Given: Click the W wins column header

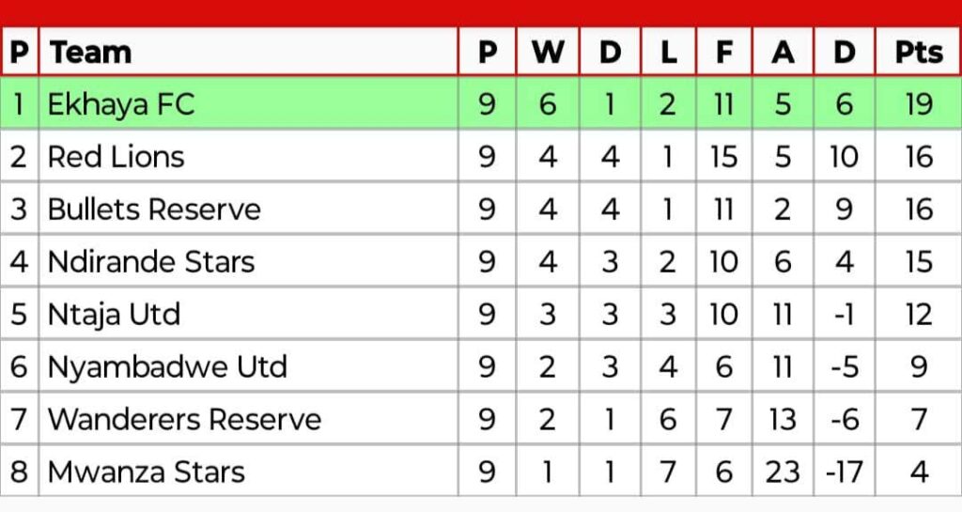Looking at the screenshot, I should coord(548,52).
